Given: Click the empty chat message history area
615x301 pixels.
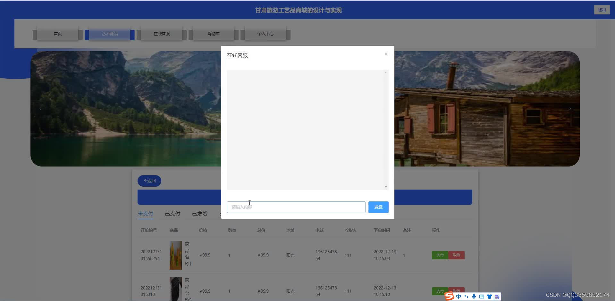Looking at the screenshot, I should tap(306, 130).
